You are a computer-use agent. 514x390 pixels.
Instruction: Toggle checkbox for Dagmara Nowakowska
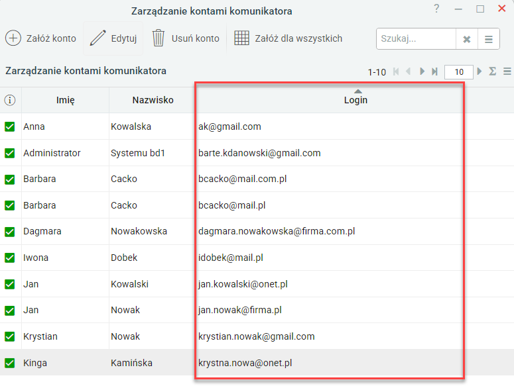click(10, 232)
